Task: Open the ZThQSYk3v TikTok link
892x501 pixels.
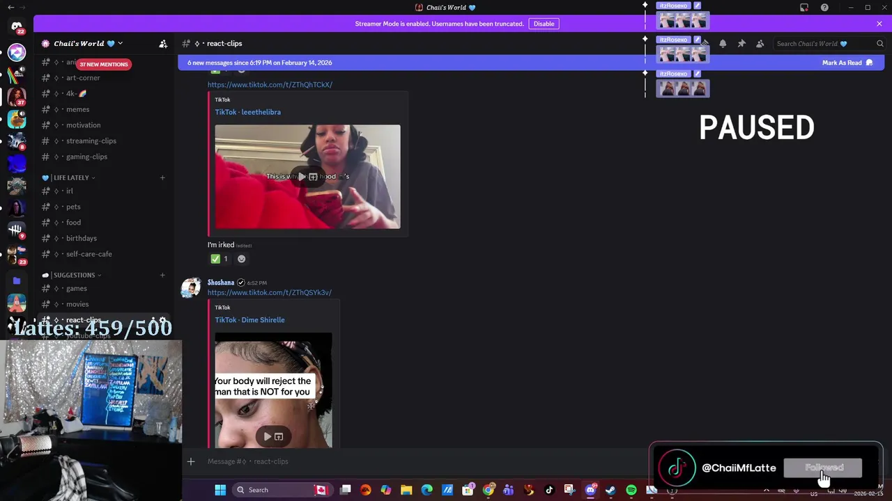Action: (x=269, y=293)
